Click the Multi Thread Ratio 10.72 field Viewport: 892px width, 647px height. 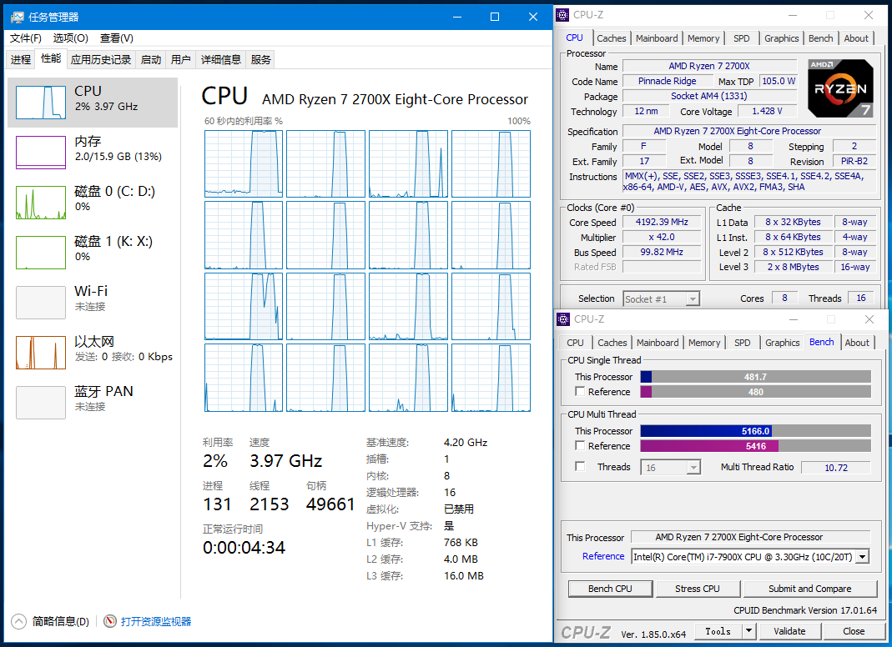click(836, 468)
